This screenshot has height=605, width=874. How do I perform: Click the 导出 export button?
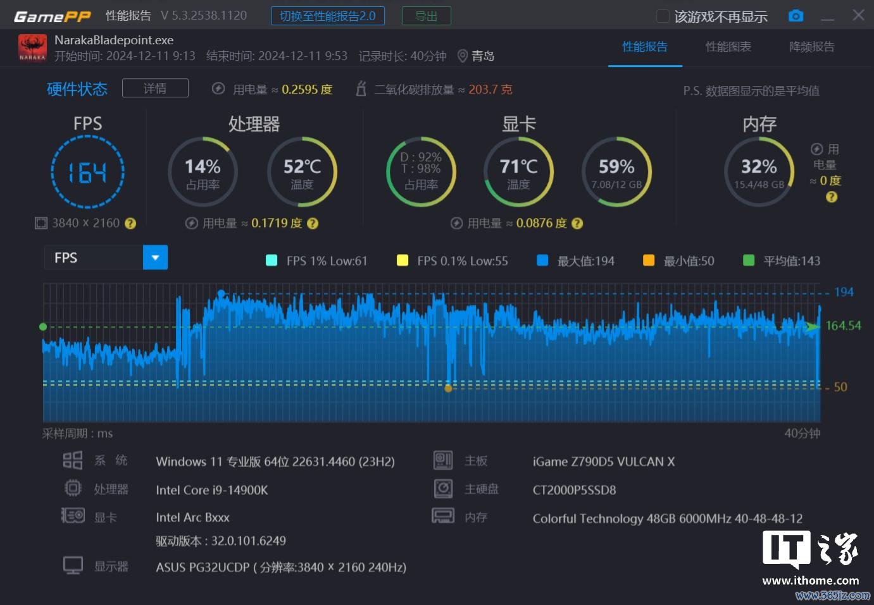(x=427, y=16)
